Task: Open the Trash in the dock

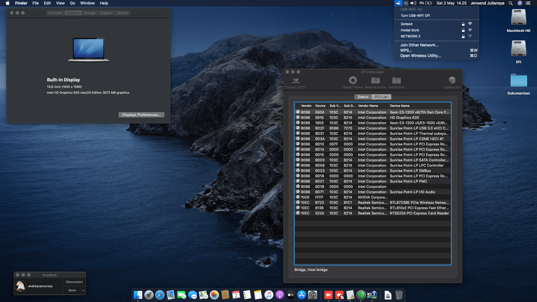Action: click(399, 295)
